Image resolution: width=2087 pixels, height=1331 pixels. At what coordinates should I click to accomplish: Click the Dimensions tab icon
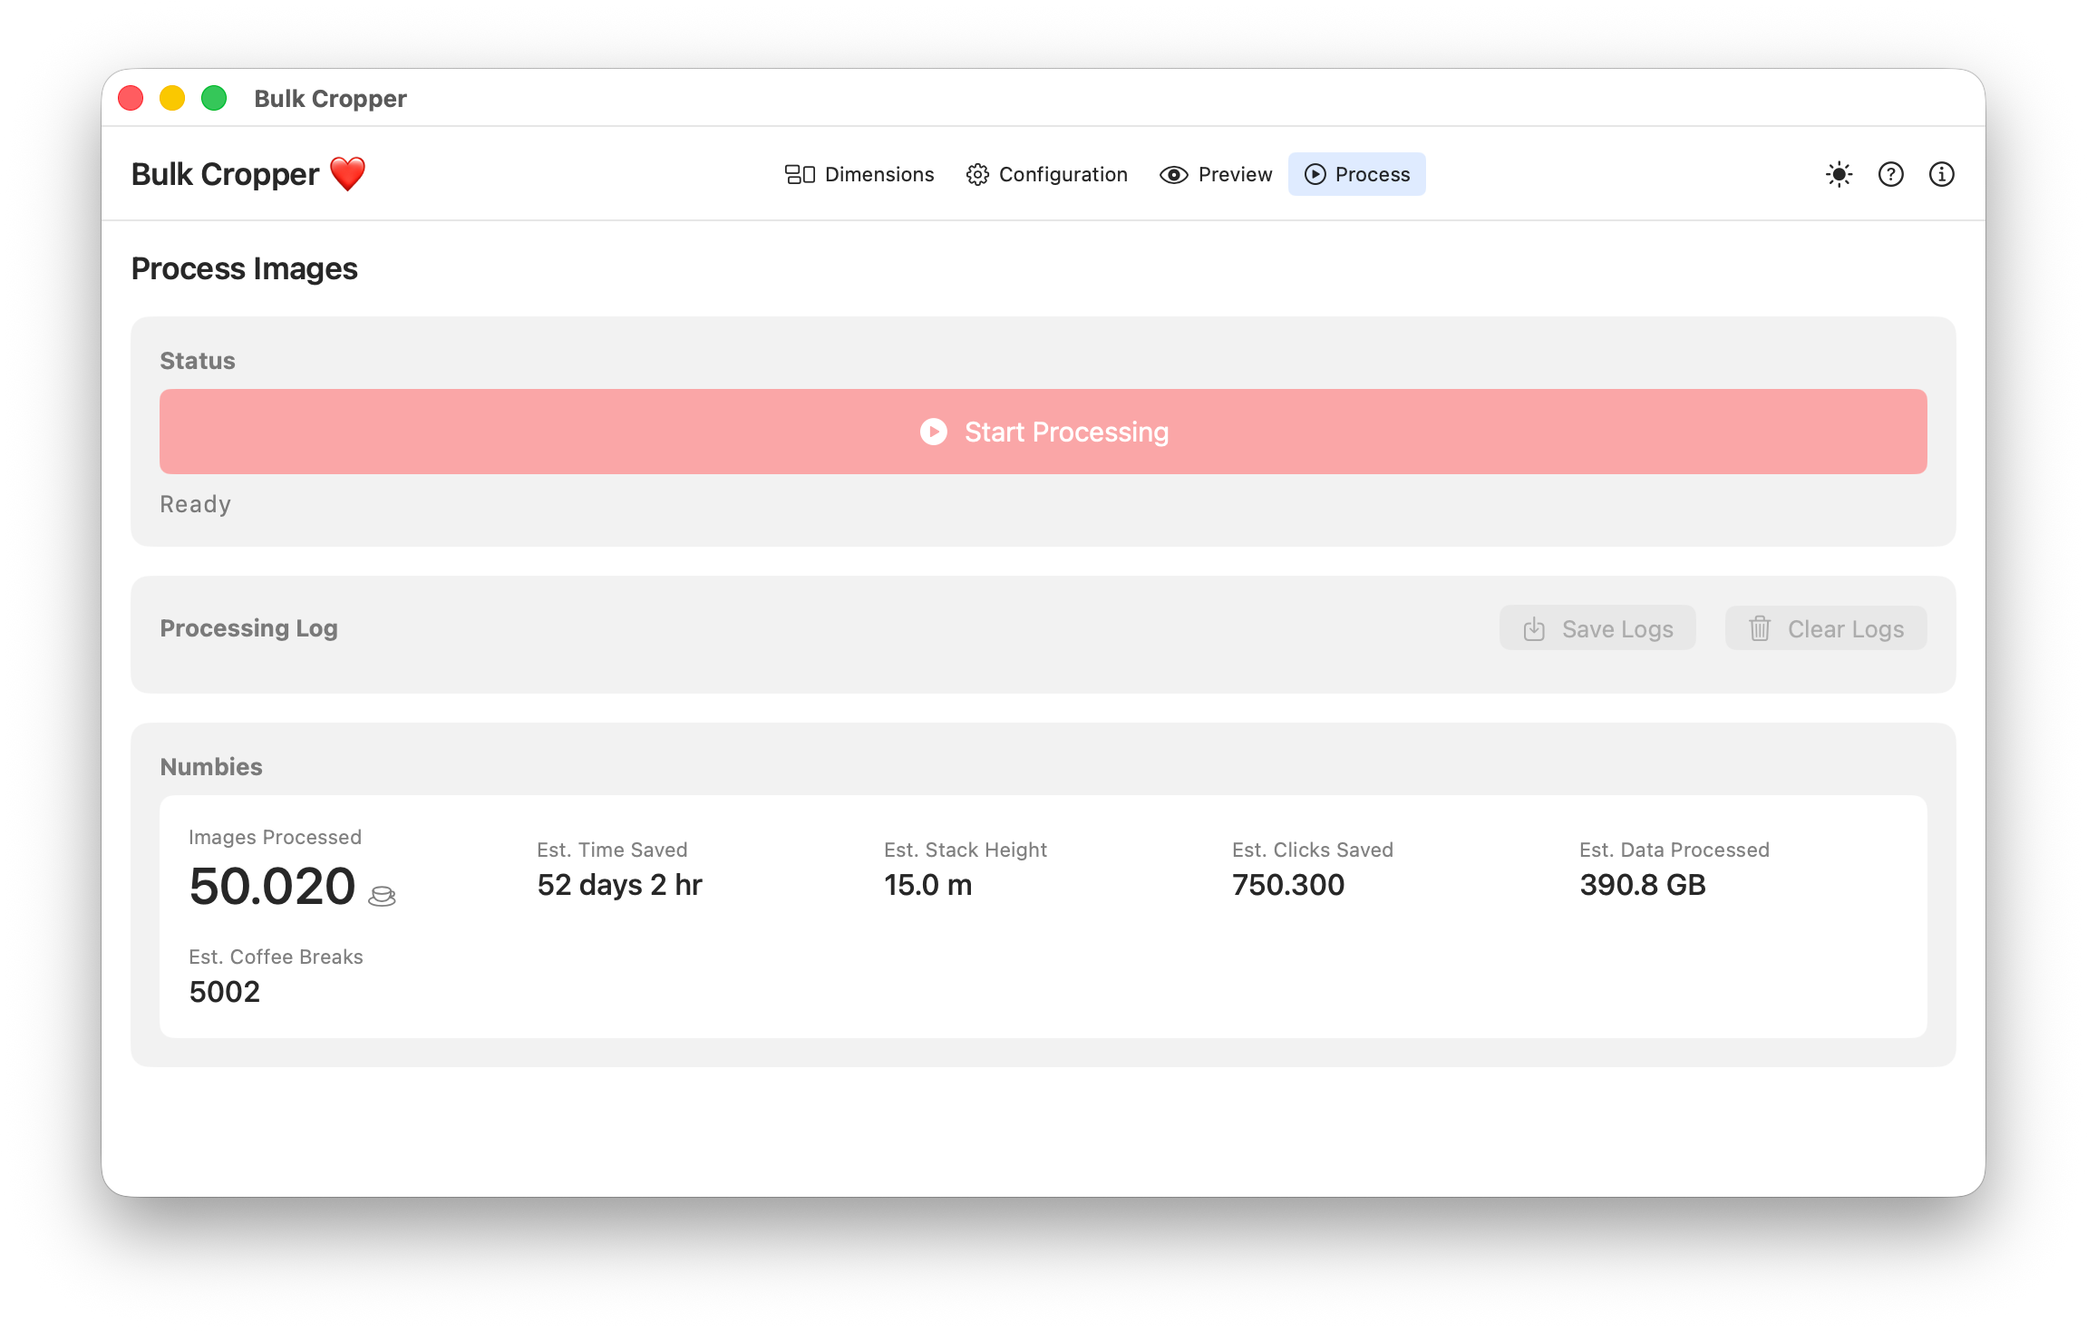point(800,174)
